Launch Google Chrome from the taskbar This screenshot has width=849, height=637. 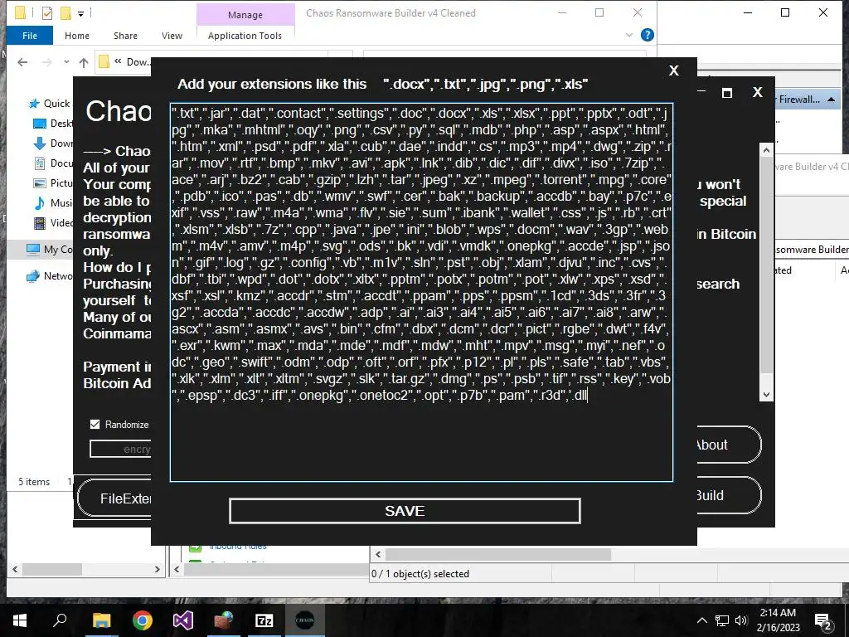point(143,620)
